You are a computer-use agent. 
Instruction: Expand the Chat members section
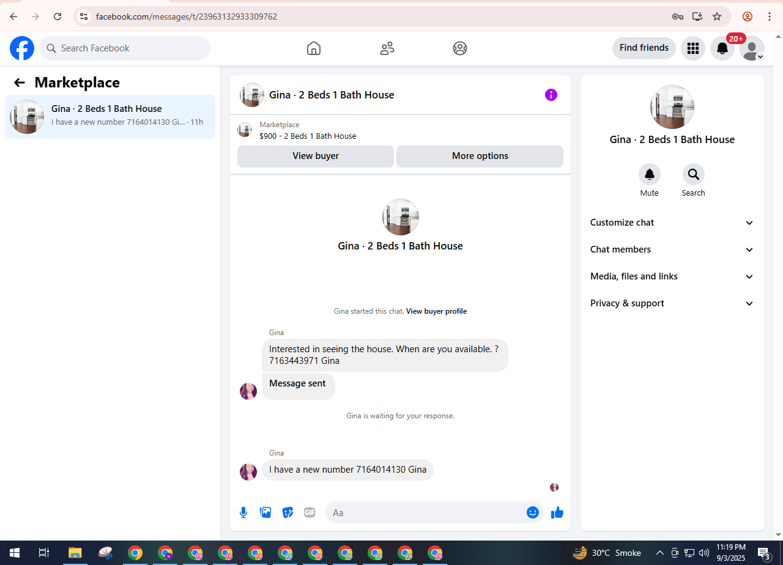tap(672, 249)
